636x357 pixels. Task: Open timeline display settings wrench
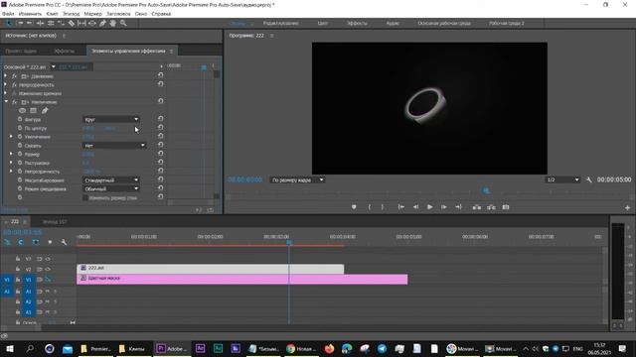(64, 242)
